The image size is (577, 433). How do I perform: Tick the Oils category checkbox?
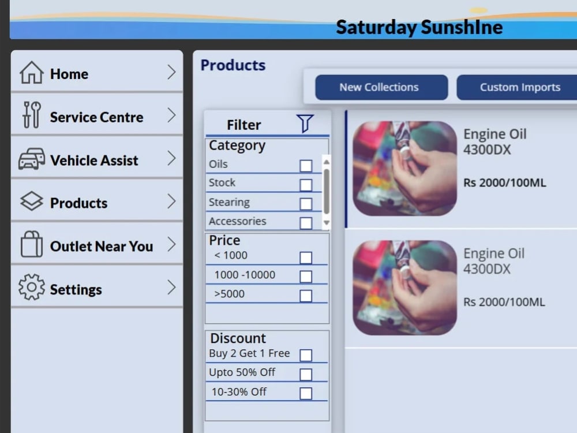(306, 166)
